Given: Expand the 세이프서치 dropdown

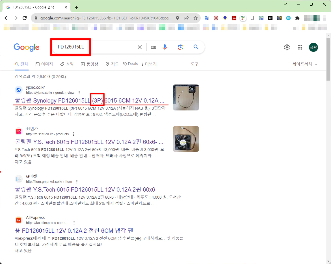Looking at the screenshot, I should (x=305, y=64).
